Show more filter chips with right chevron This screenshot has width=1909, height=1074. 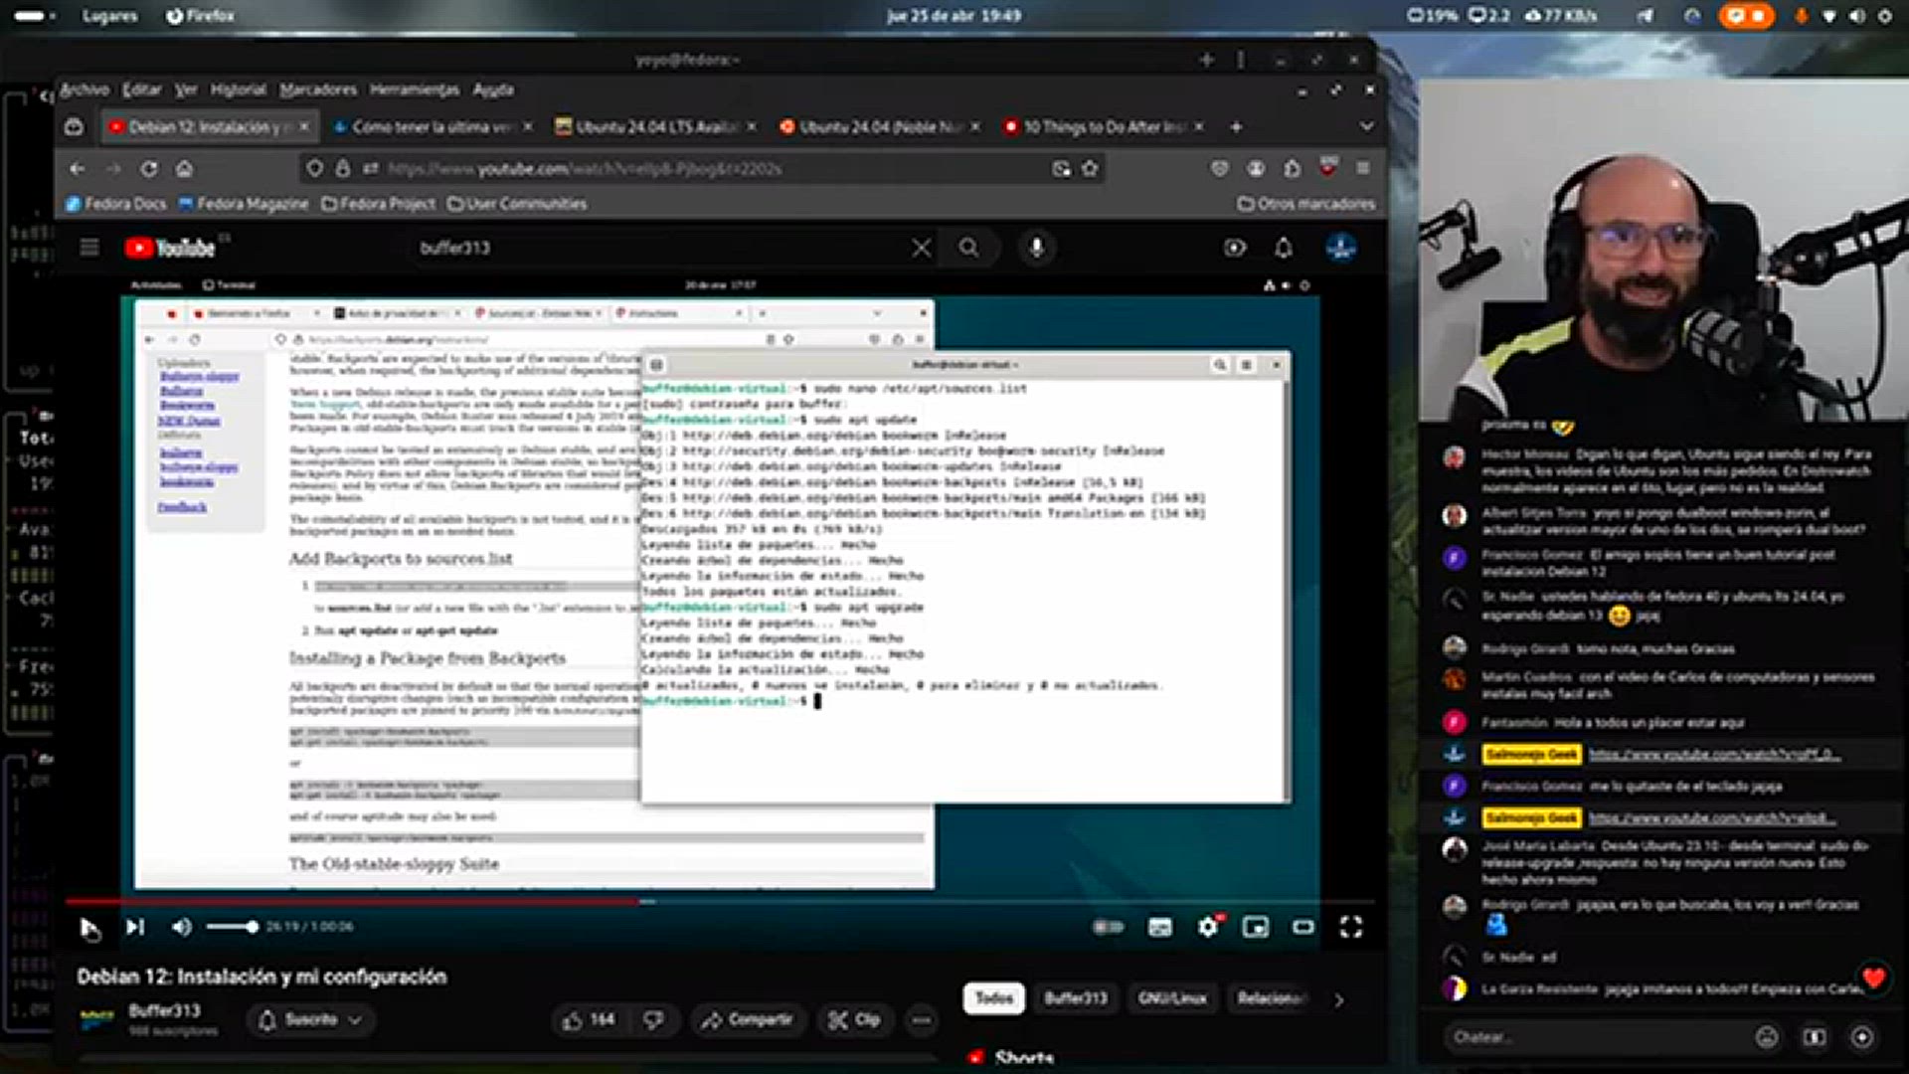1339,999
